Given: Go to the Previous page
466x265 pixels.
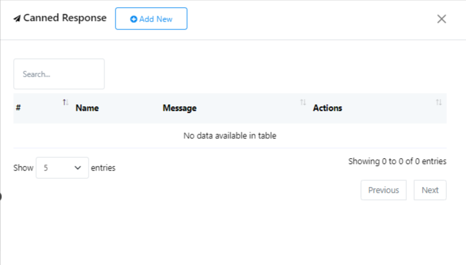Looking at the screenshot, I should (x=383, y=190).
